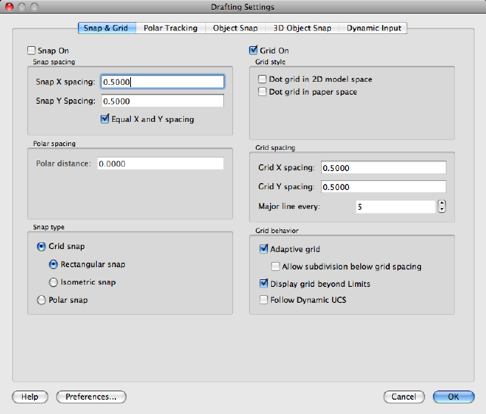This screenshot has height=414, width=486.
Task: Click the Grid X spacing field
Action: click(x=383, y=167)
